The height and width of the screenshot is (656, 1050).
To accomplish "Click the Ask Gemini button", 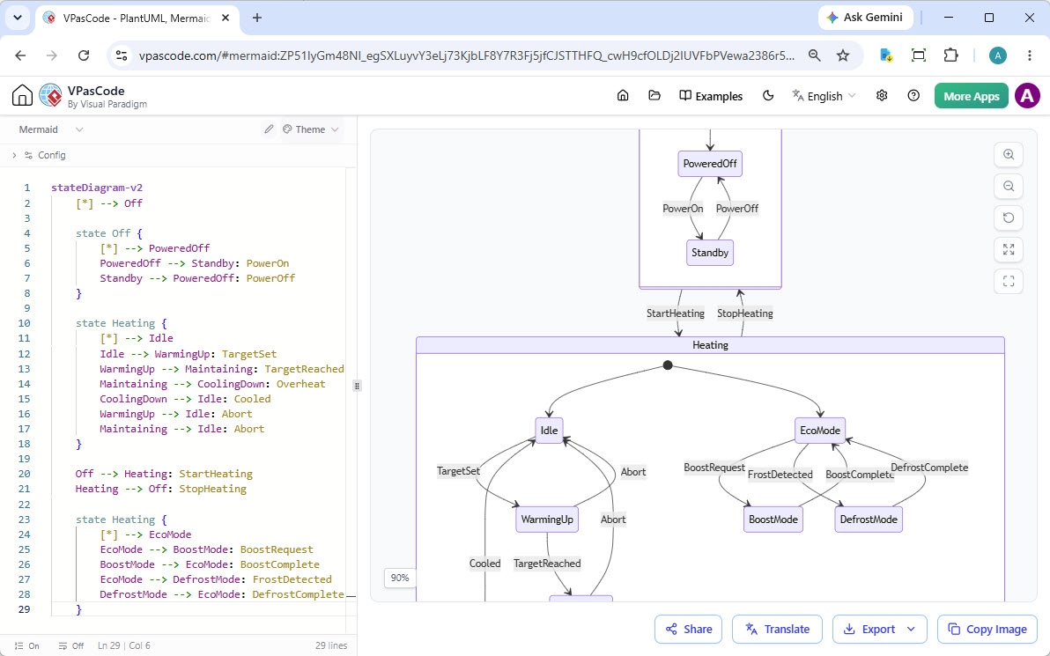I will point(865,18).
